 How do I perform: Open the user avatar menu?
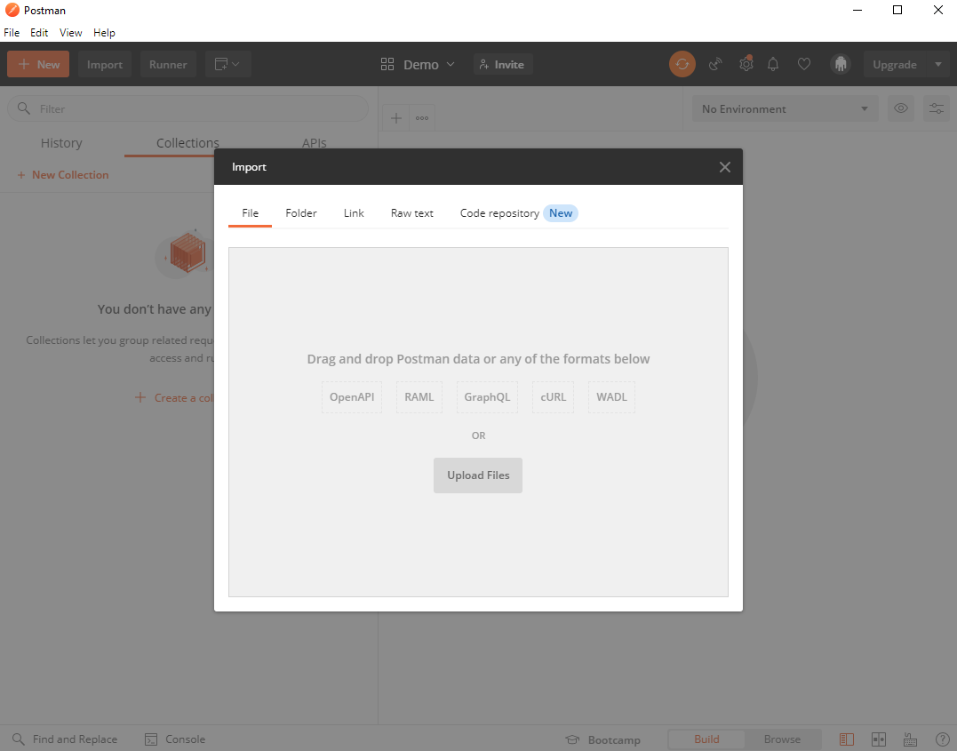[841, 64]
